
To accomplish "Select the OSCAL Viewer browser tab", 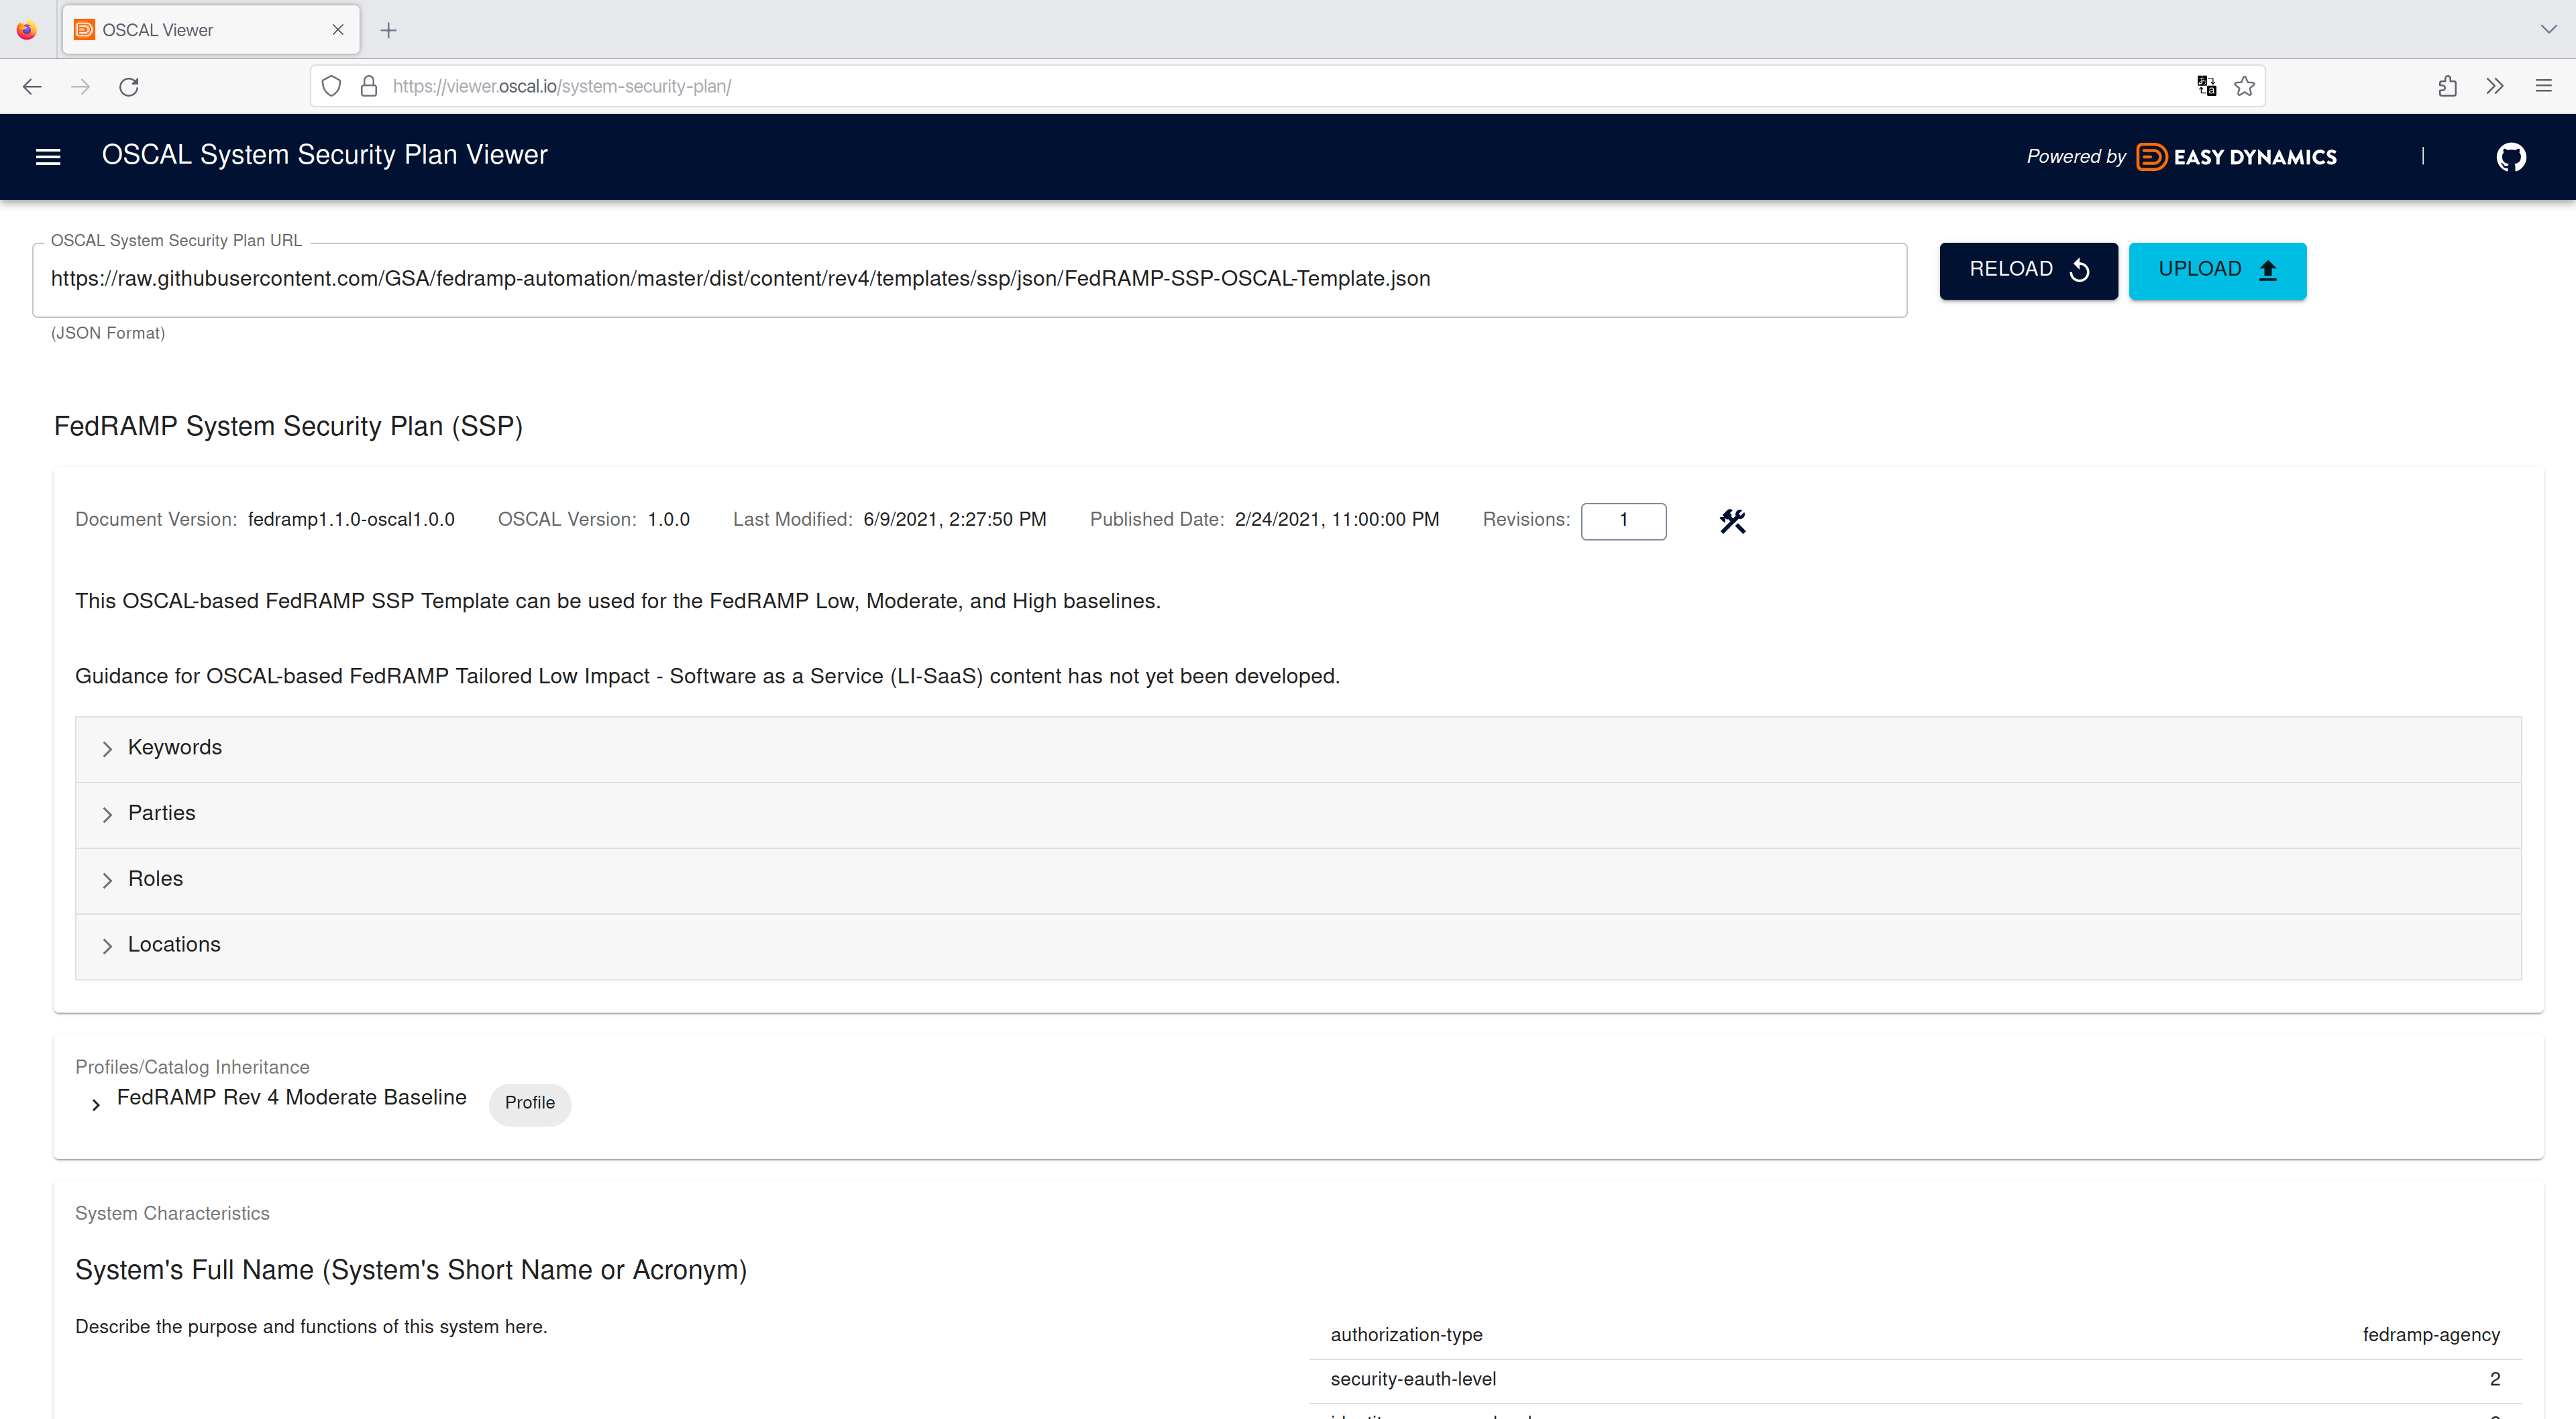I will tap(200, 30).
